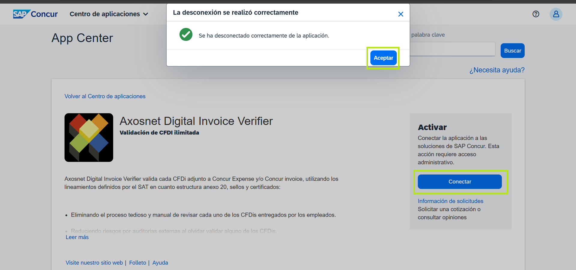Click the Axosnet colored cubes app logo
576x270 pixels.
[89, 138]
